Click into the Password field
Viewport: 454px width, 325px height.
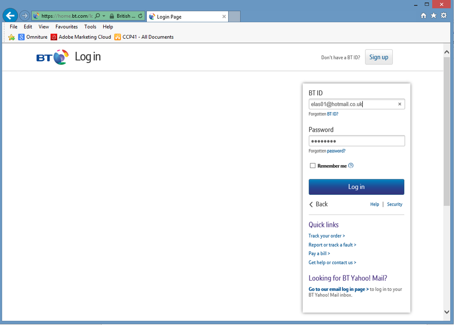tap(357, 141)
